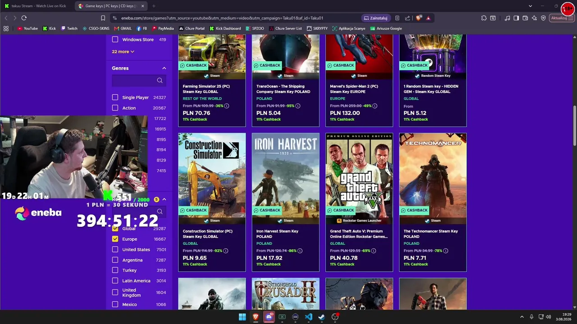The width and height of the screenshot is (577, 324).
Task: Open the Farming Simulator 25 title link
Action: click(206, 89)
